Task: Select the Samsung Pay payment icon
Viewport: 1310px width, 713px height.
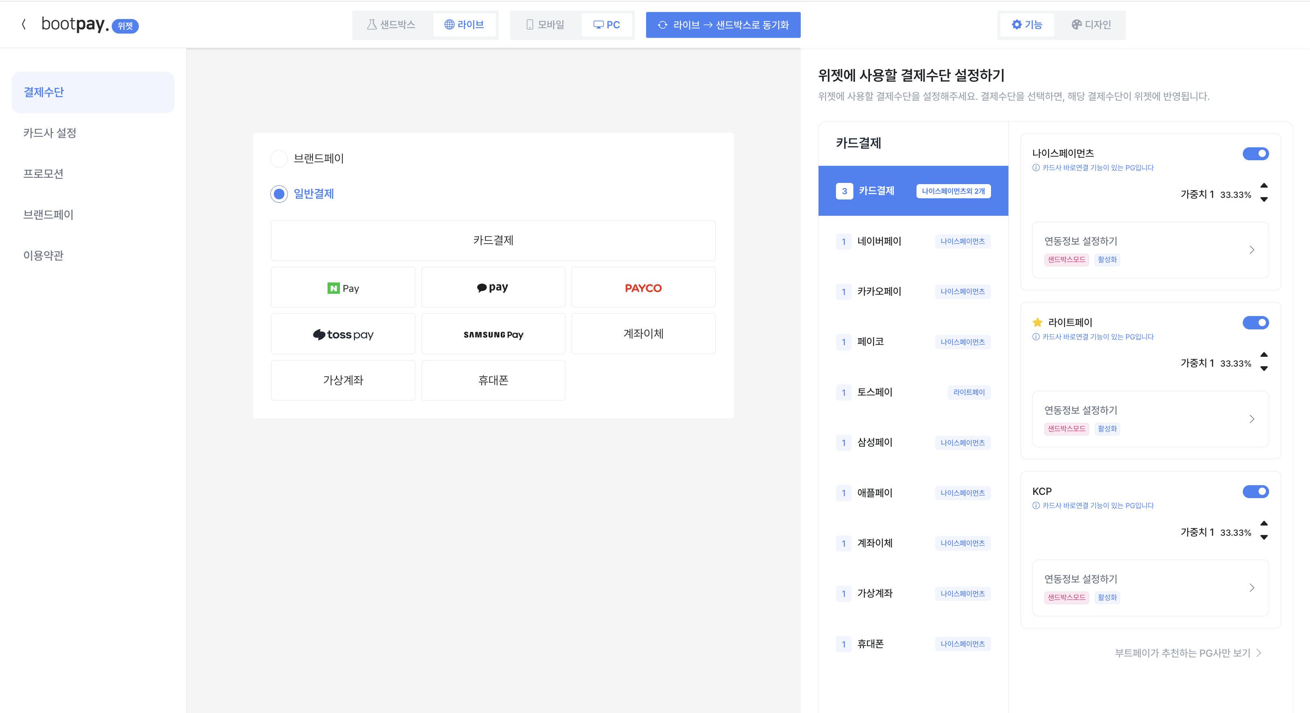Action: pyautogui.click(x=493, y=334)
